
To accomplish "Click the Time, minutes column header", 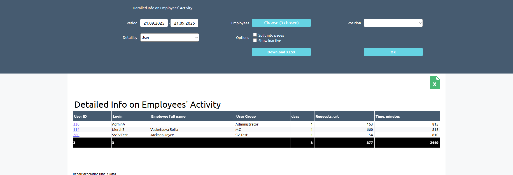I will coord(388,117).
